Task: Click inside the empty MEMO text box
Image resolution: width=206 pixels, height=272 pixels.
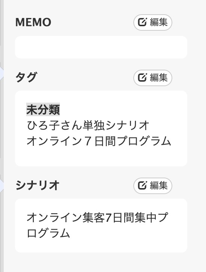Action: (101, 47)
